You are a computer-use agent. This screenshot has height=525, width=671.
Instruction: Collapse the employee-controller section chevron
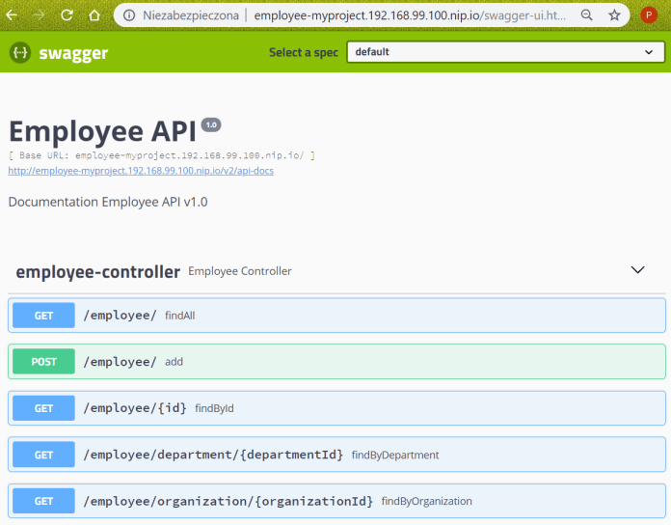pyautogui.click(x=637, y=270)
